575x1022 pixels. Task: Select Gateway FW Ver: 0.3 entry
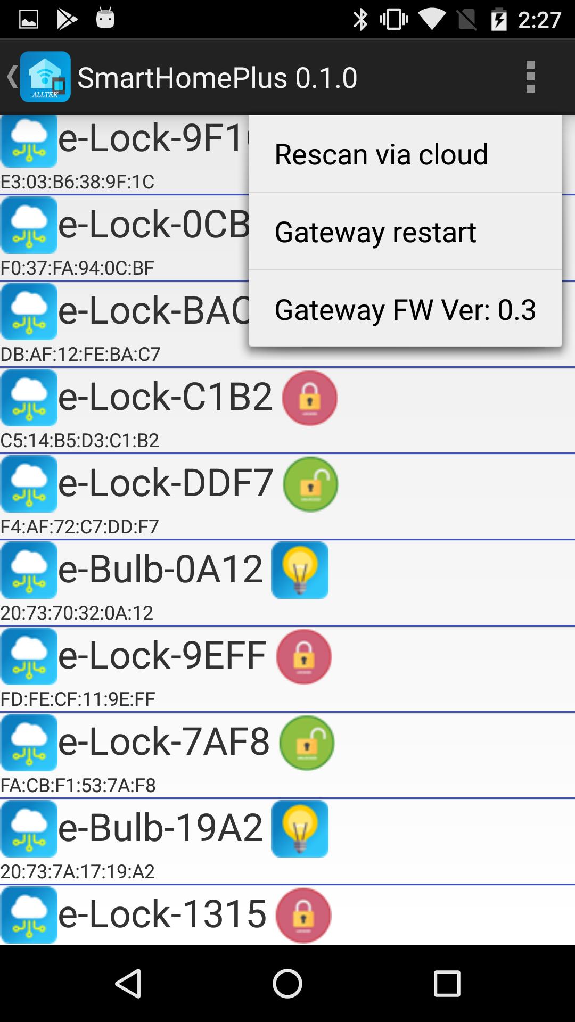405,309
